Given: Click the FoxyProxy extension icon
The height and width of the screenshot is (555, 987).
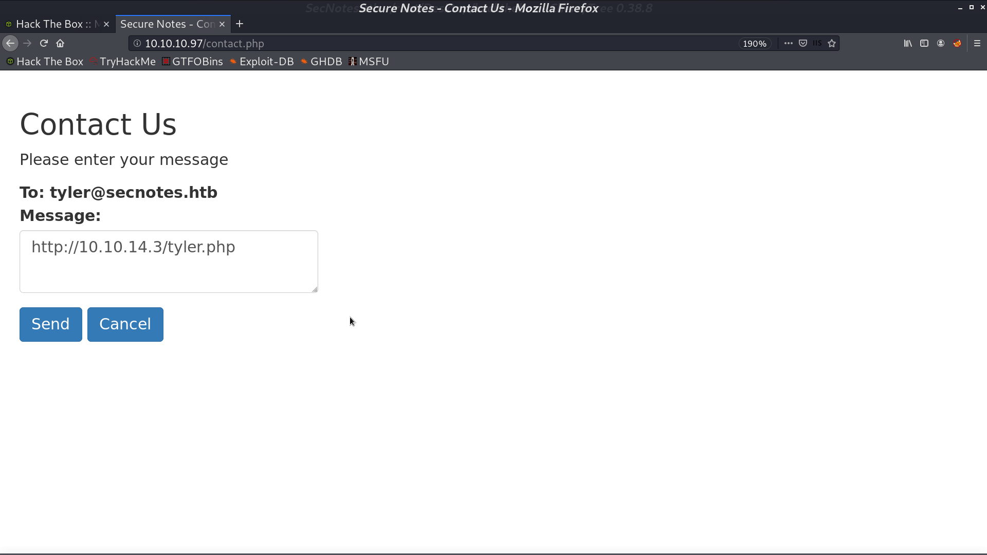Looking at the screenshot, I should click(957, 44).
